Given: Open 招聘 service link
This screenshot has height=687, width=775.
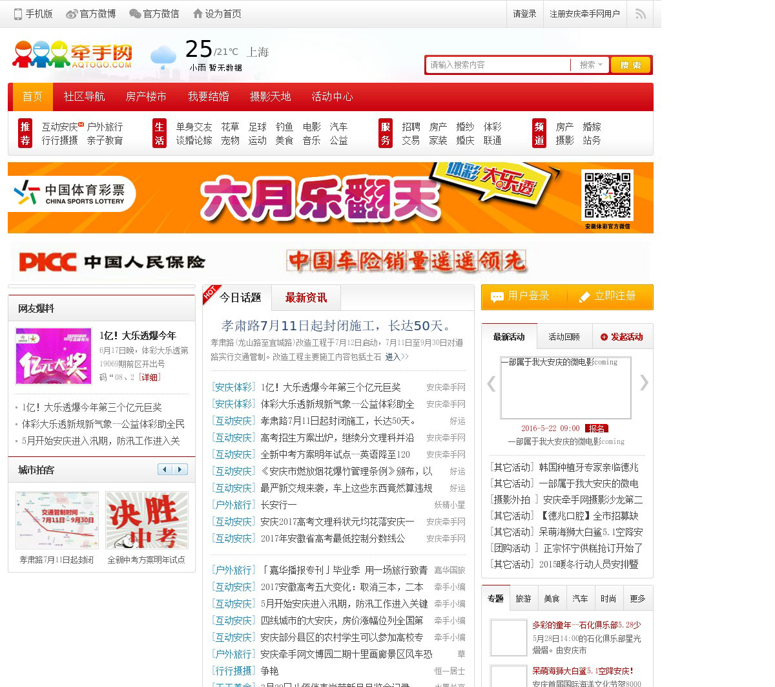Looking at the screenshot, I should 411,127.
